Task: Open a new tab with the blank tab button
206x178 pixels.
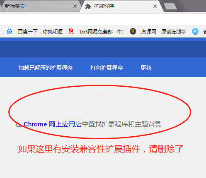Action: click(170, 7)
